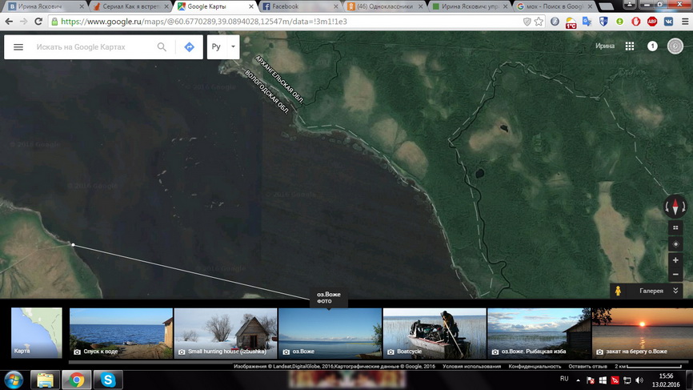This screenshot has height=390, width=693.
Task: Switch to the Одноклассники tab
Action: click(x=386, y=6)
